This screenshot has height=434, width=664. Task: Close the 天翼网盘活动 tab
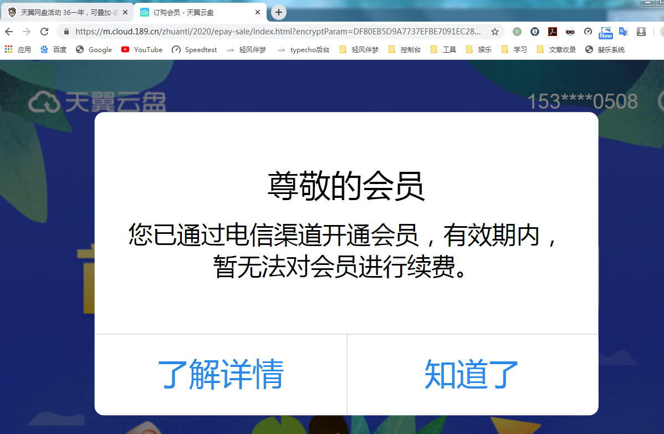point(125,12)
